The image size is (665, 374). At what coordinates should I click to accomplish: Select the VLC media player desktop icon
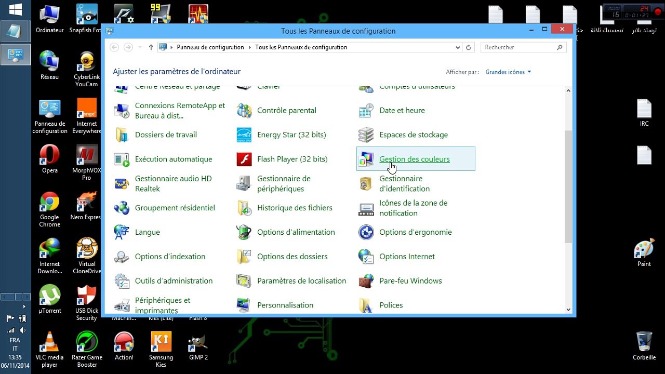(49, 350)
